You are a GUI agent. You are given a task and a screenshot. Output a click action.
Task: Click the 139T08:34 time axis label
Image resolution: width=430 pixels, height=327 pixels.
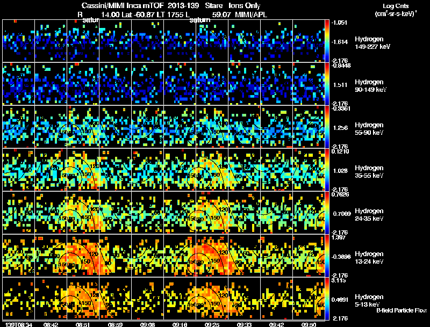19,324
